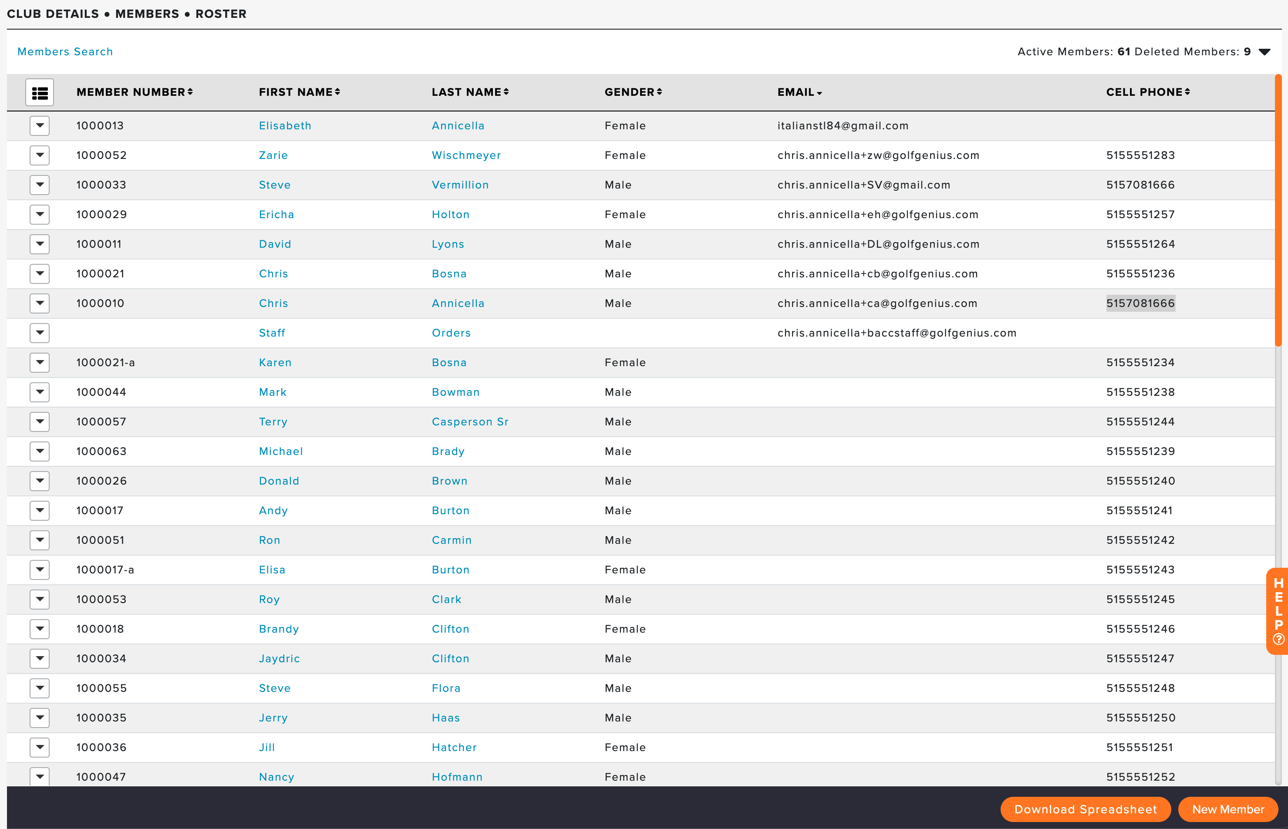Open first name link Elisabeth
Screen dimensions: 1288x829
(x=285, y=126)
